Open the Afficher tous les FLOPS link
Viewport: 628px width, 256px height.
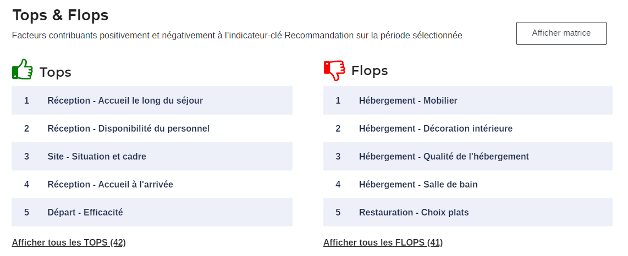[x=383, y=242]
